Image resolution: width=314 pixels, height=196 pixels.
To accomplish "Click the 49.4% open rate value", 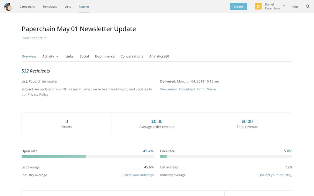I will [148, 151].
